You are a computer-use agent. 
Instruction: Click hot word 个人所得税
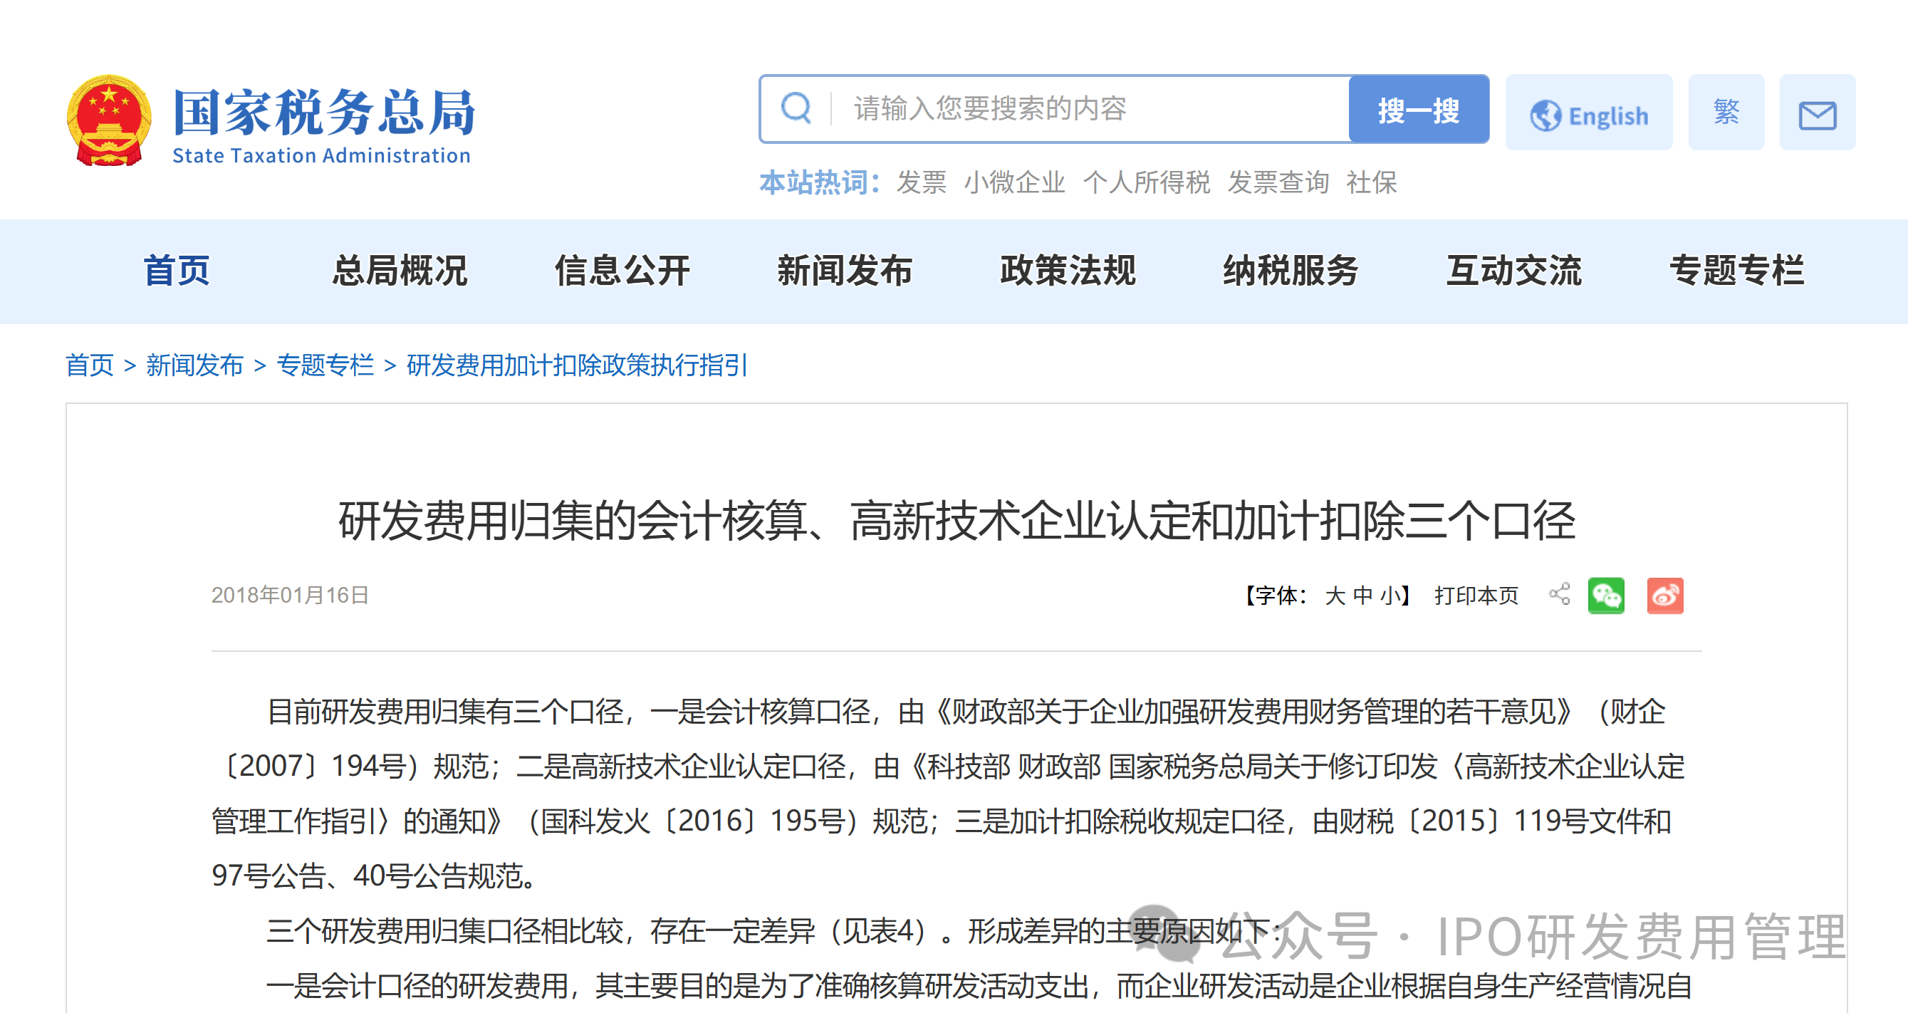click(1147, 182)
